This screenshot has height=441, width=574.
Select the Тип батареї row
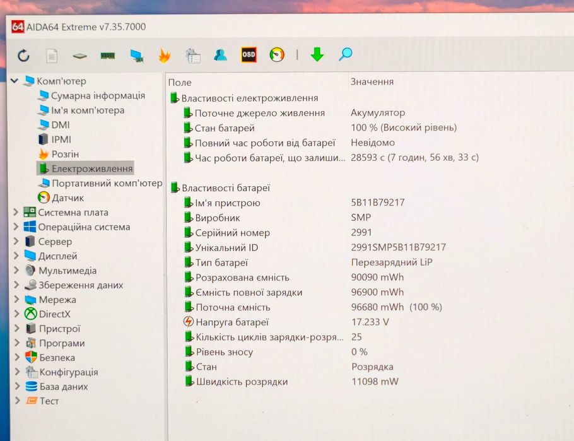(x=308, y=262)
